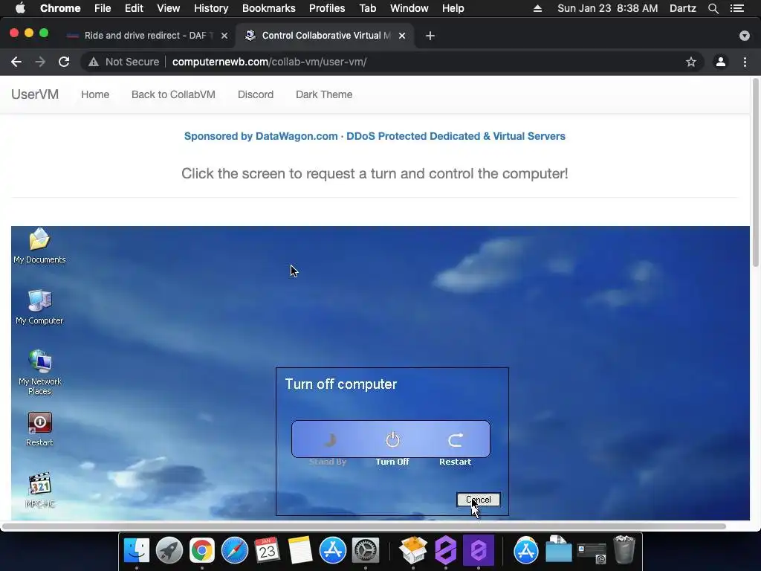Open the cardboard box app in Dock
Viewport: 761px width, 571px height.
pyautogui.click(x=413, y=550)
